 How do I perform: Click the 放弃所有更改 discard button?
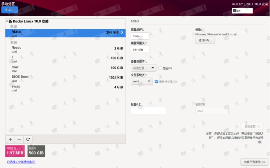(x=254, y=162)
